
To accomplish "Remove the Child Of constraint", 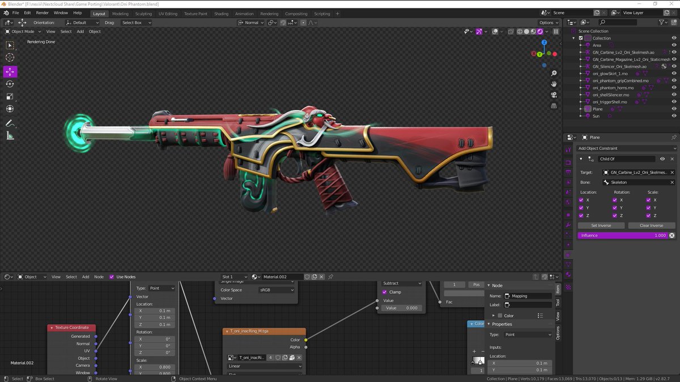I will click(672, 159).
